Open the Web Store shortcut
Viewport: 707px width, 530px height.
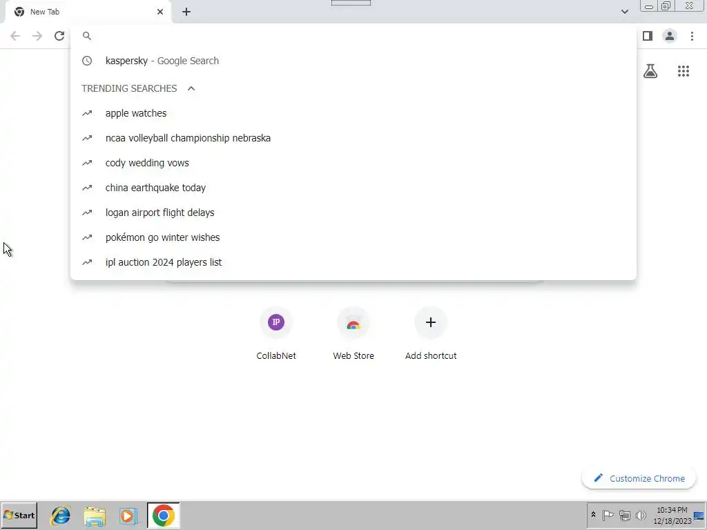point(353,333)
